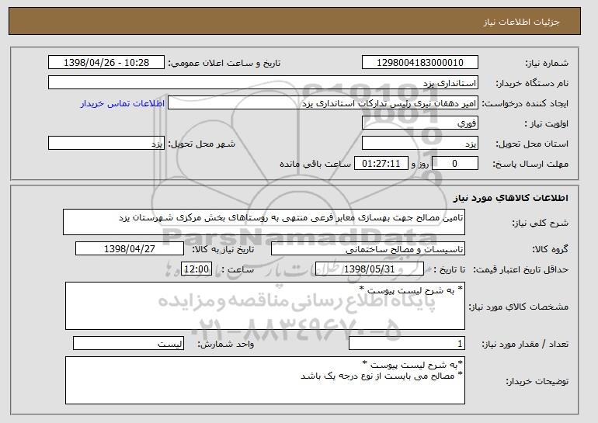Select the time field showing 12:00
The width and height of the screenshot is (598, 423).
[196, 269]
